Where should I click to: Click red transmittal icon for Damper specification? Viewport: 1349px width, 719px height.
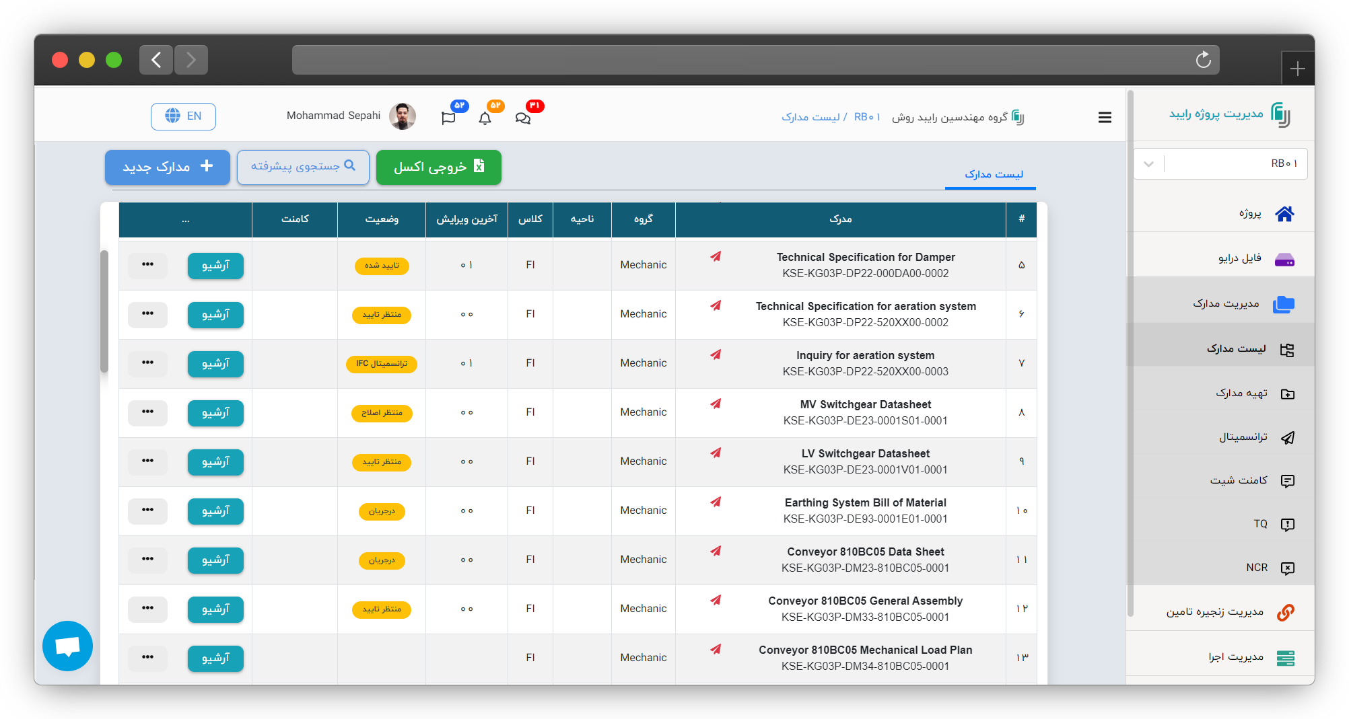(716, 256)
